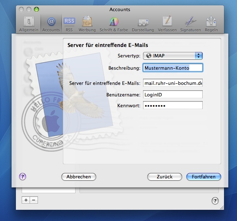
Task: Focus the Benutzername field
Action: (x=173, y=94)
